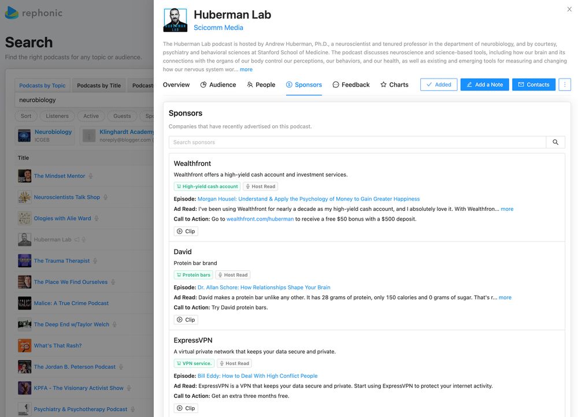The height and width of the screenshot is (417, 578).
Task: Open the Overview tab
Action: [x=176, y=85]
